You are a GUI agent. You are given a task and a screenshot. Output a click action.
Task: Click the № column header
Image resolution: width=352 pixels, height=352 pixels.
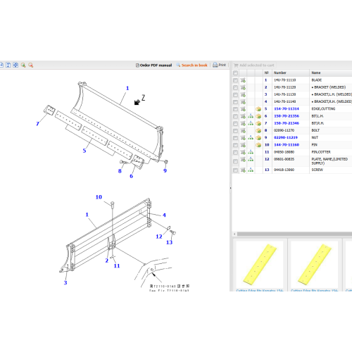click(x=267, y=73)
